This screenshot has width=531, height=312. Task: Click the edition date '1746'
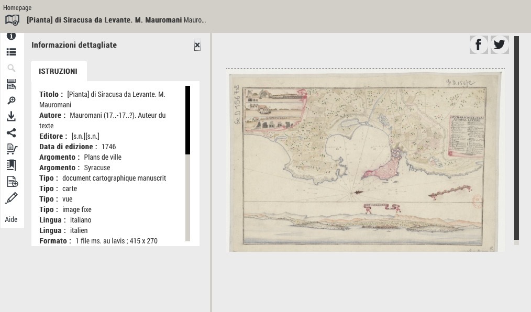(109, 147)
